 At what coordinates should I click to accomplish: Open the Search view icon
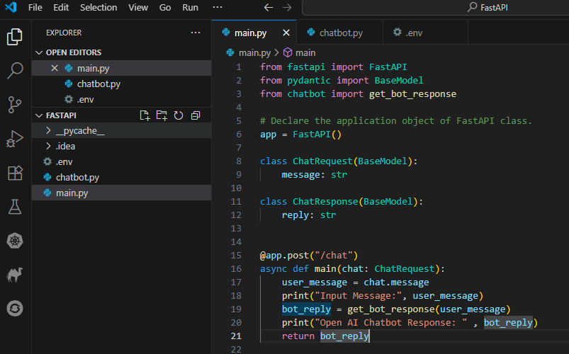click(15, 71)
